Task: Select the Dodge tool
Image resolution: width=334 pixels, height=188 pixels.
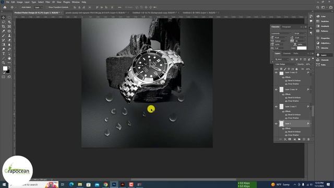Action: pos(4,49)
